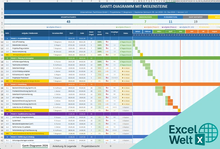Select the Entwicklungs-Freeze milestone cell

coord(30,110)
